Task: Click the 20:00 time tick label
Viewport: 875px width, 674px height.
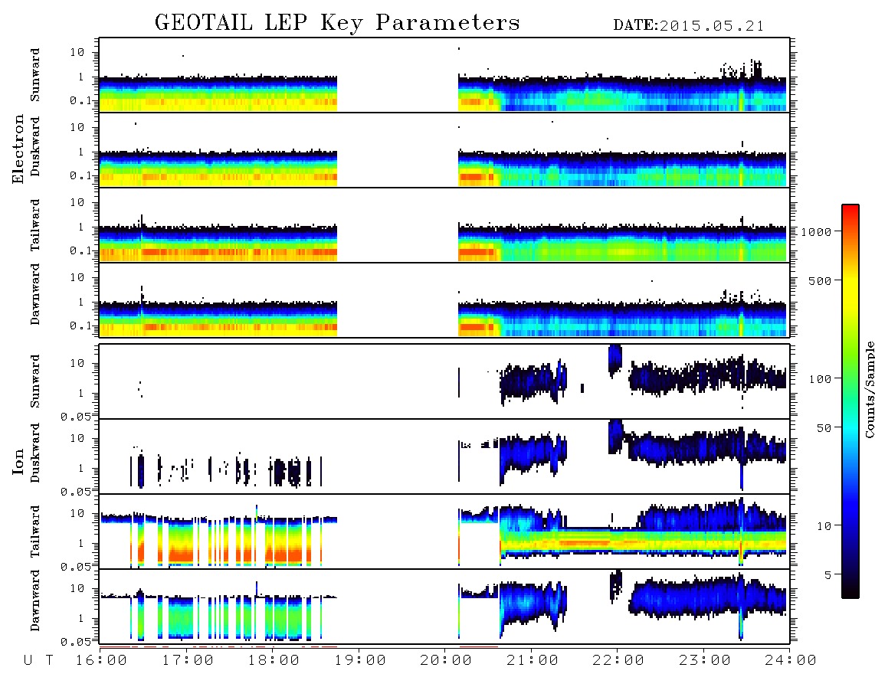Action: pyautogui.click(x=446, y=661)
